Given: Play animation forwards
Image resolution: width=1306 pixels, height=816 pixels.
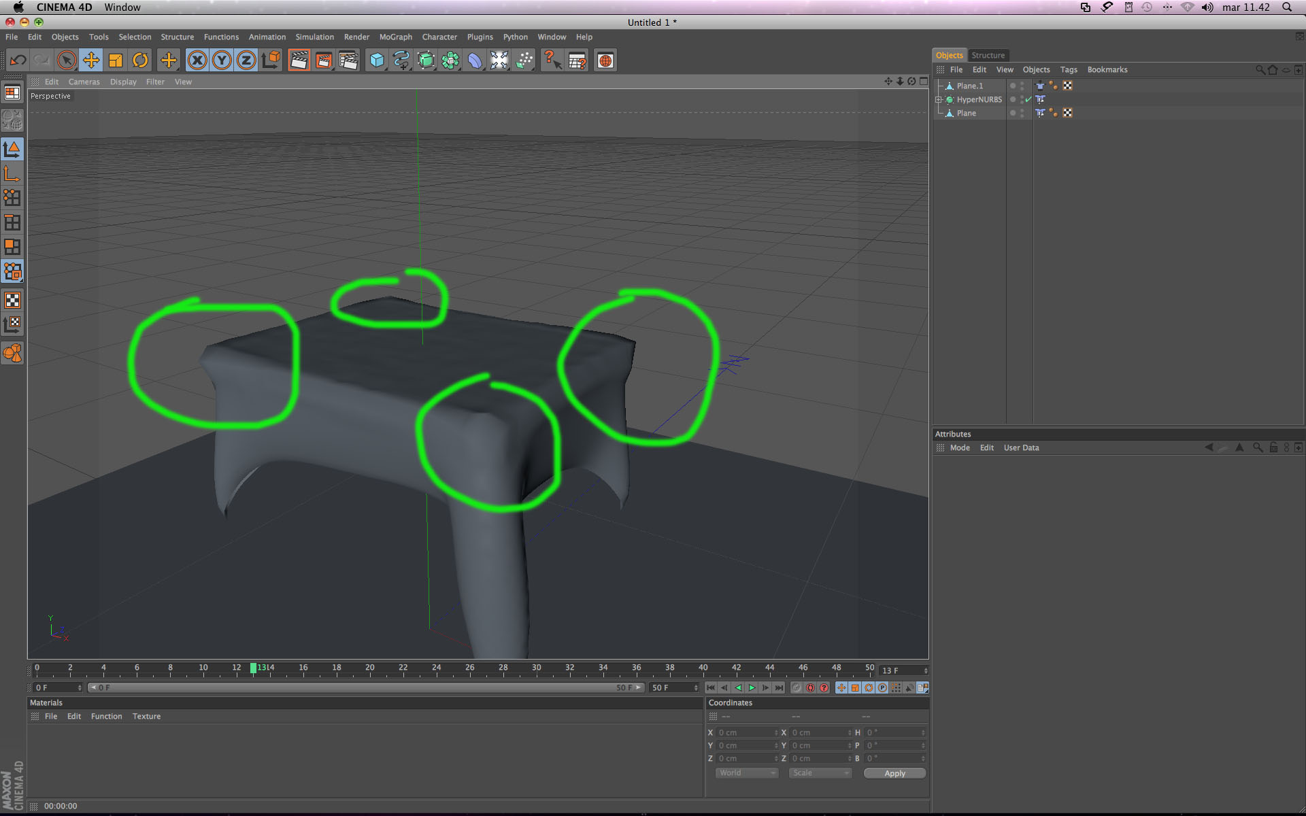Looking at the screenshot, I should pos(752,687).
